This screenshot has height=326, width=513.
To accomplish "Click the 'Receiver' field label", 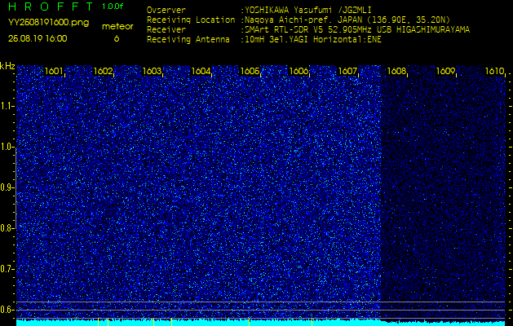I will coord(166,30).
